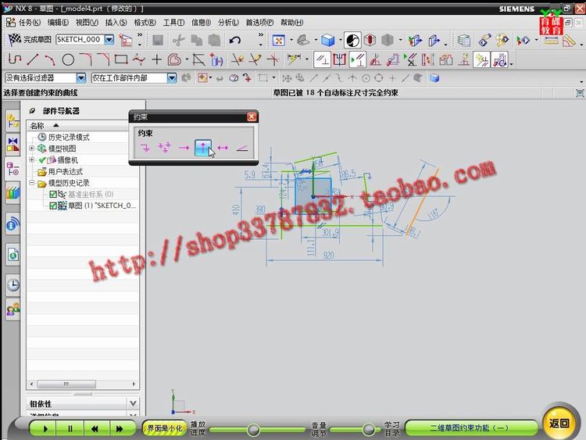The width and height of the screenshot is (586, 440).
Task: Open the 插入 menu
Action: (116, 23)
